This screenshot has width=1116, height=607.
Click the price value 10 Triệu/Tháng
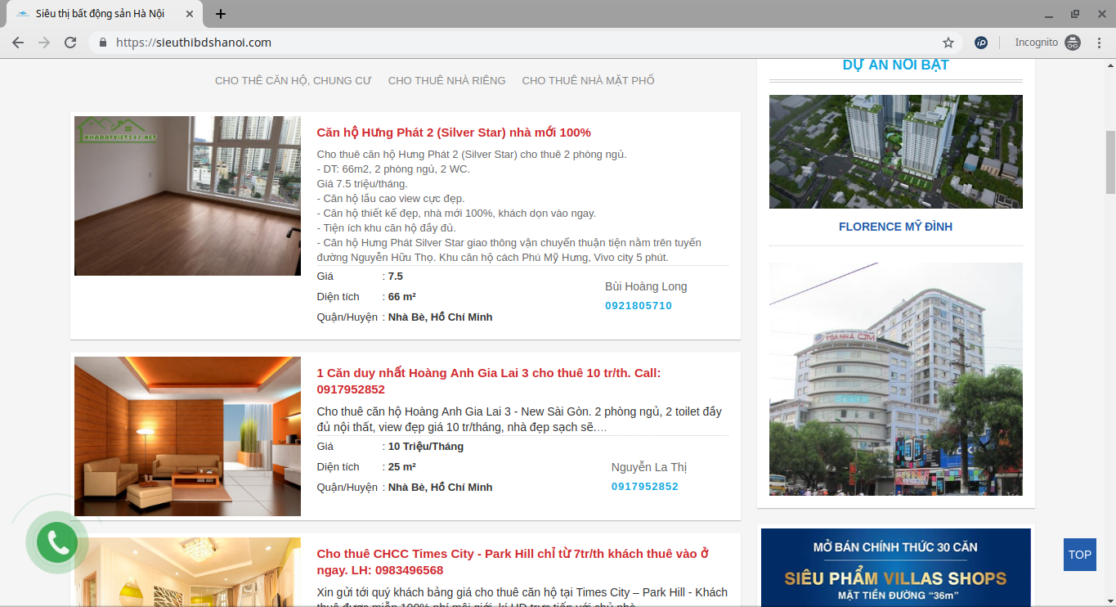(426, 447)
